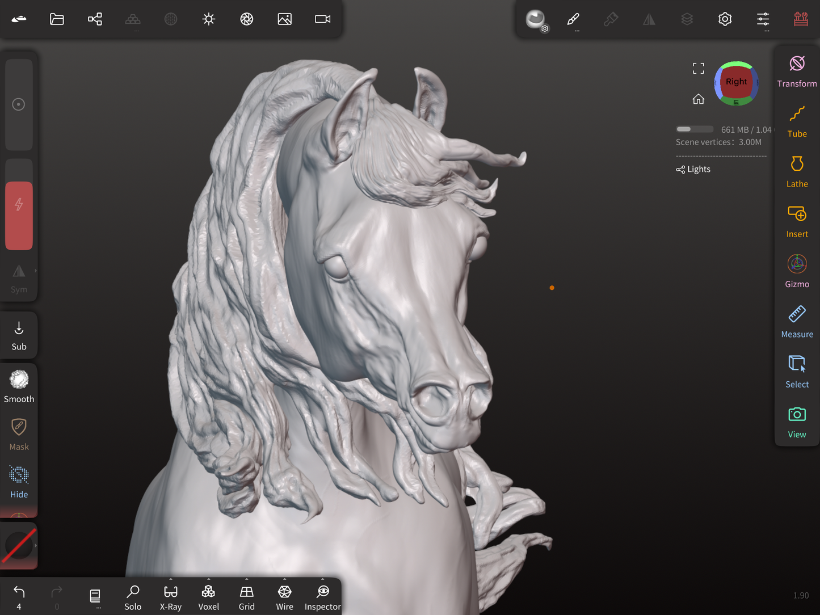Open the stroke settings pen menu
820x615 pixels.
click(x=573, y=19)
